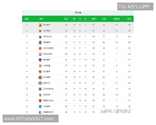Select the 上海申鑫 yellow crest icon
The height and width of the screenshot is (125, 156).
(x=40, y=66)
